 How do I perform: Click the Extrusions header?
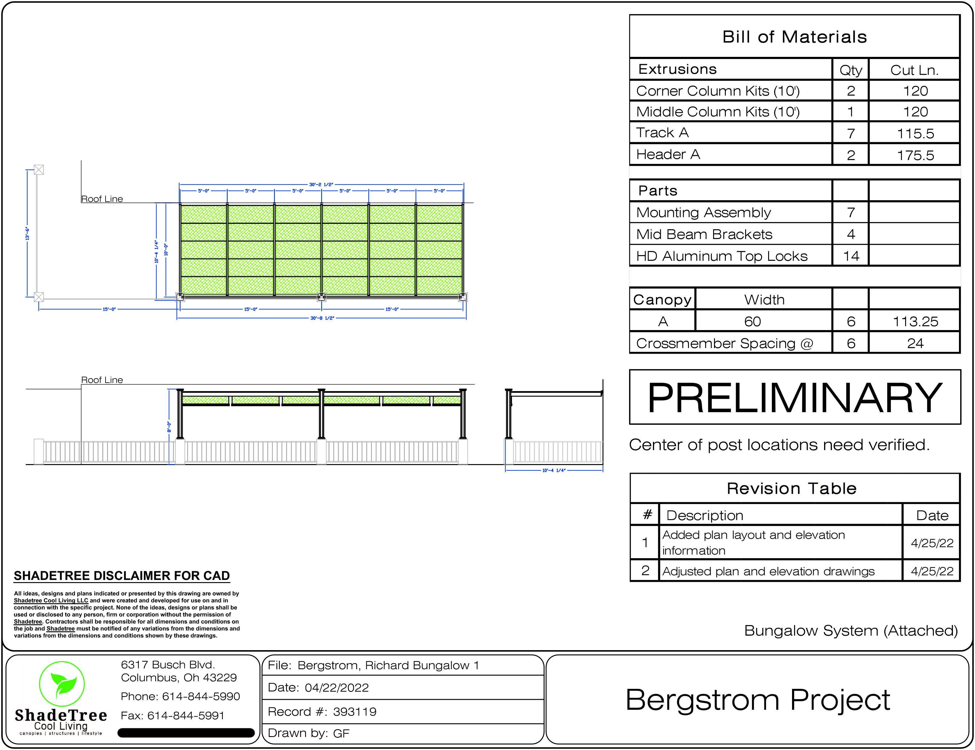click(677, 69)
